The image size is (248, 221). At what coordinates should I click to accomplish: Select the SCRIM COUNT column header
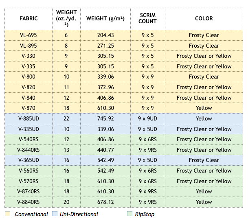(148, 18)
